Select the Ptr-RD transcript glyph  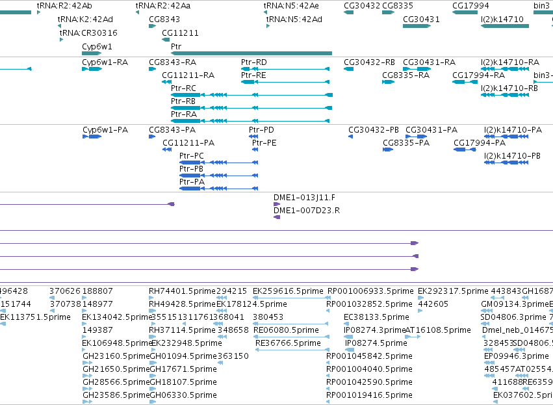click(x=285, y=69)
